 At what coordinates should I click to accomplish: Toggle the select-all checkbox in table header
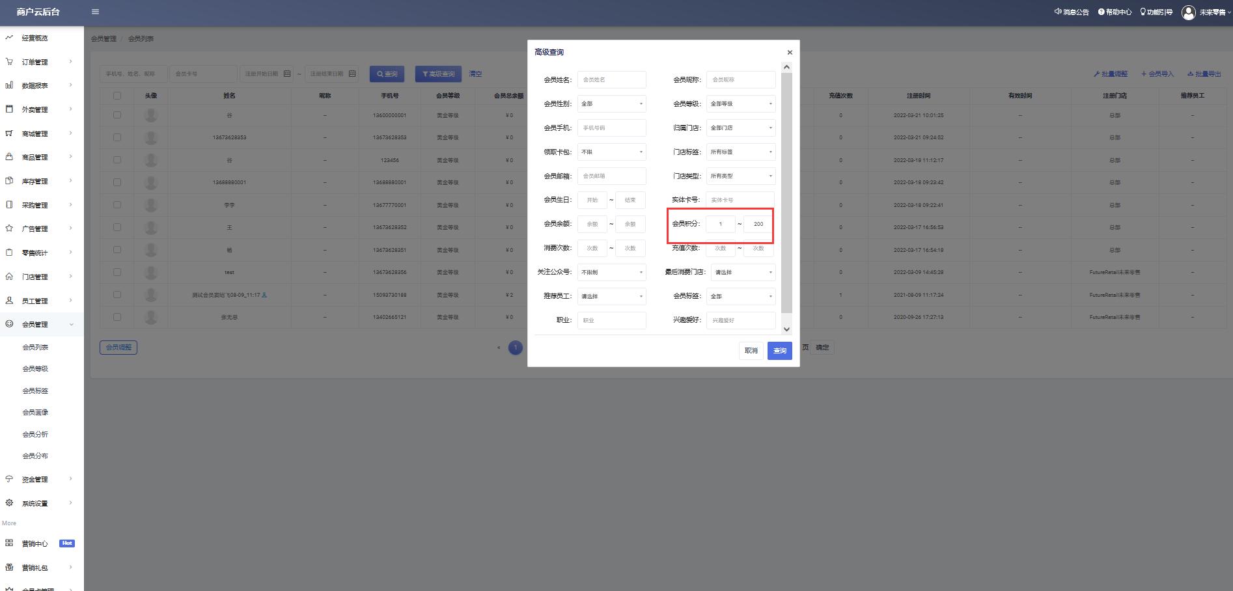point(117,96)
